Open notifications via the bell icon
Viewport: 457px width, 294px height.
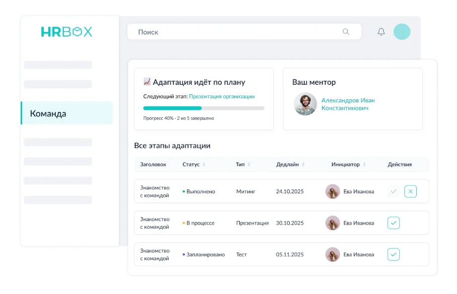click(x=381, y=32)
